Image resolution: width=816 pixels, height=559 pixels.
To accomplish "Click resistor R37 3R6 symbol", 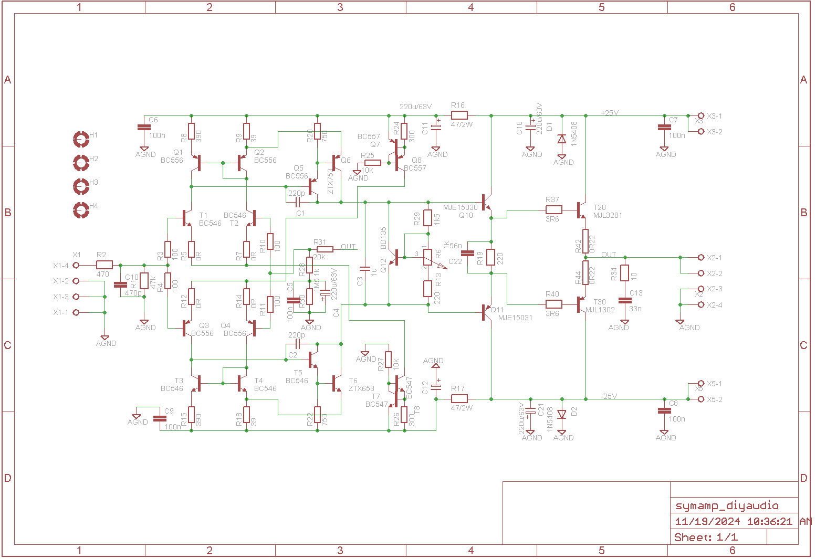I will click(x=553, y=210).
